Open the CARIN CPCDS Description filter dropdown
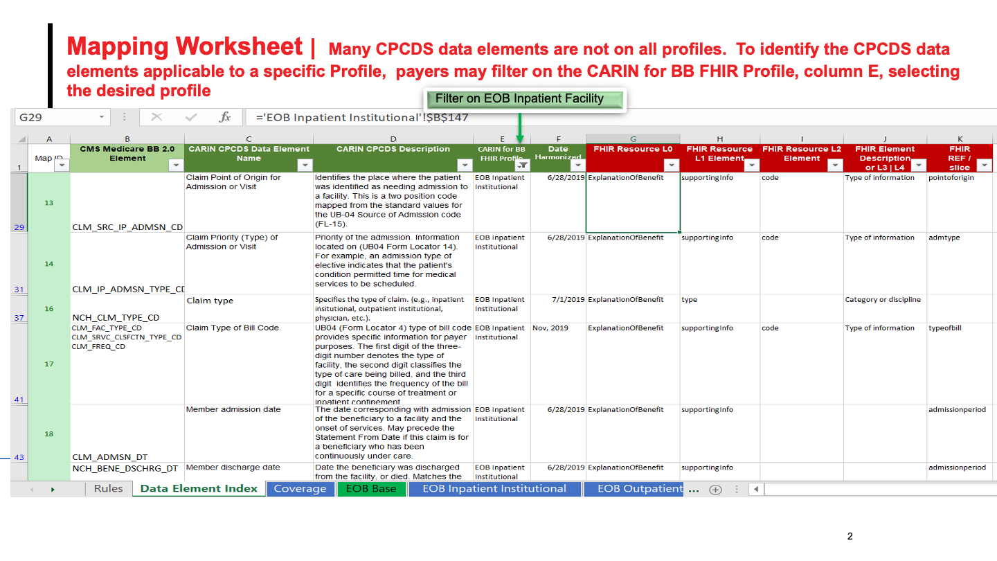The height and width of the screenshot is (561, 997). click(x=464, y=165)
